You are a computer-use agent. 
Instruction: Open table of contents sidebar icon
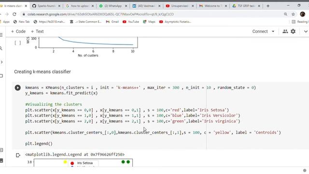pos(1,35)
